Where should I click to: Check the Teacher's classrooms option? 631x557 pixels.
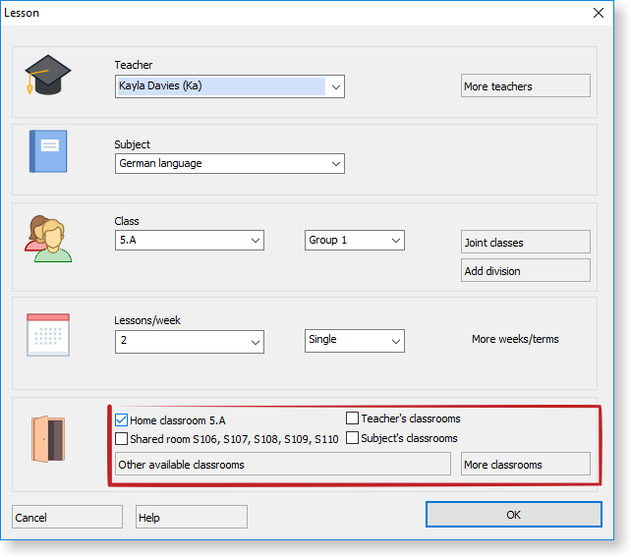(x=352, y=418)
